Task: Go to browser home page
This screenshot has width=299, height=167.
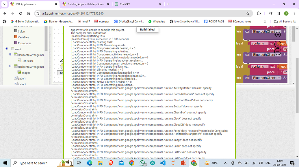Action: pos(28,14)
